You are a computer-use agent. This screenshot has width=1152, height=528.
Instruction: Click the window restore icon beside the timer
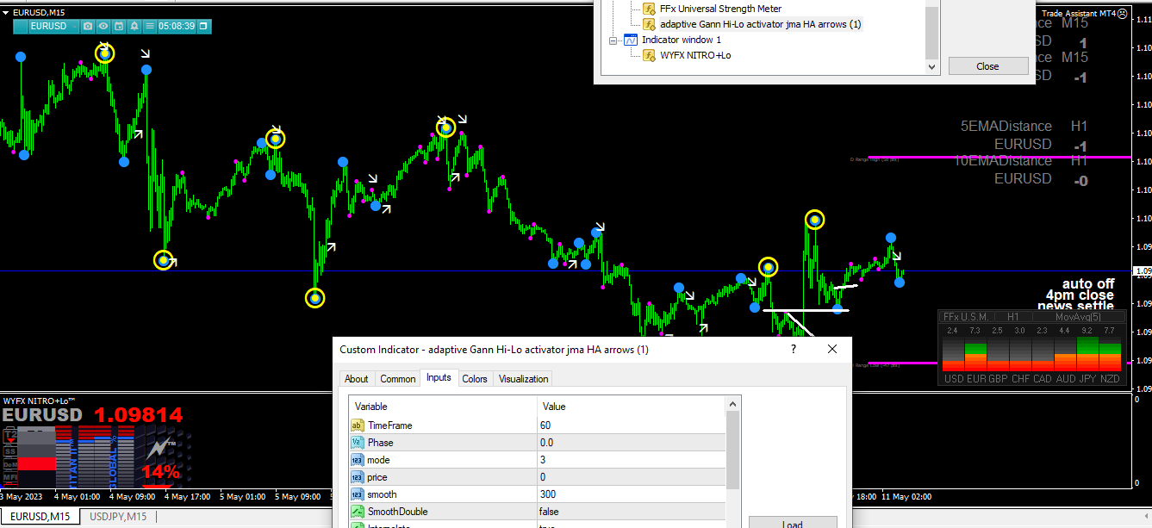[x=203, y=26]
